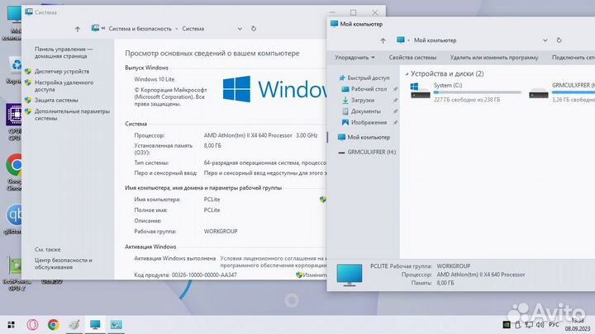
Task: Switch РУС input language indicator
Action: [x=554, y=325]
